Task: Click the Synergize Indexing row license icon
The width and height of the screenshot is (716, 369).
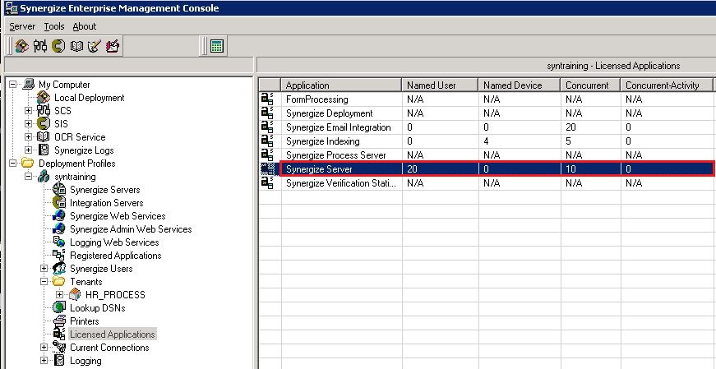Action: click(x=267, y=141)
